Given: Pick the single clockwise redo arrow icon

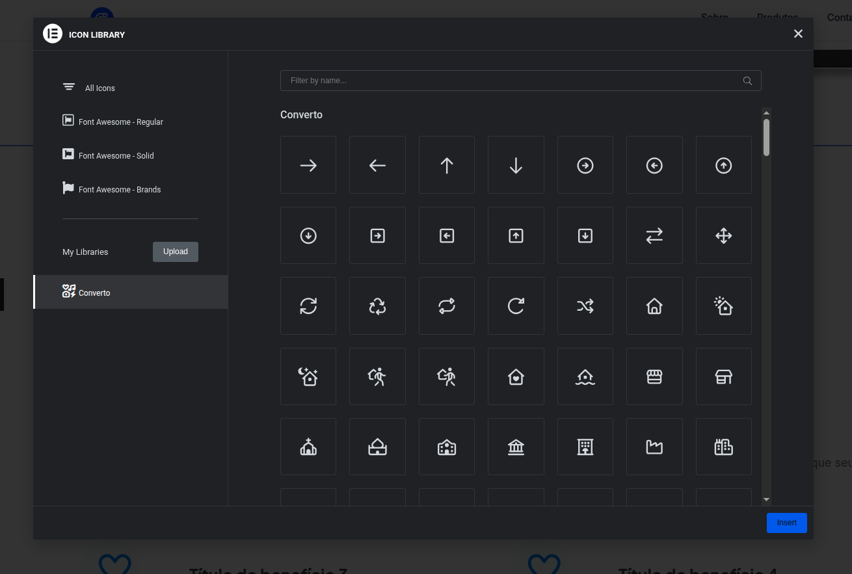Looking at the screenshot, I should coord(516,306).
